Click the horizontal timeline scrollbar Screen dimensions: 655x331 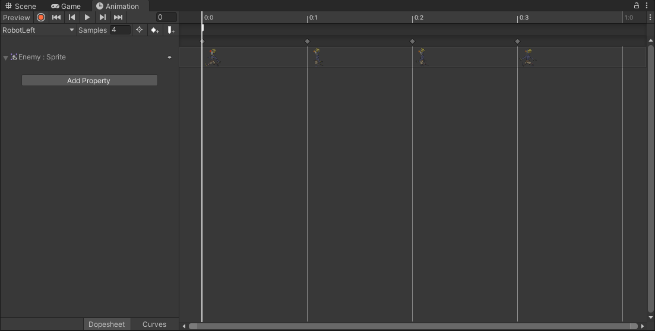(413, 326)
